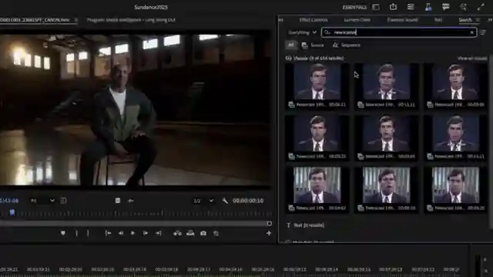This screenshot has width=493, height=277.
Task: Open the filter icon right of search field
Action: coord(483,32)
